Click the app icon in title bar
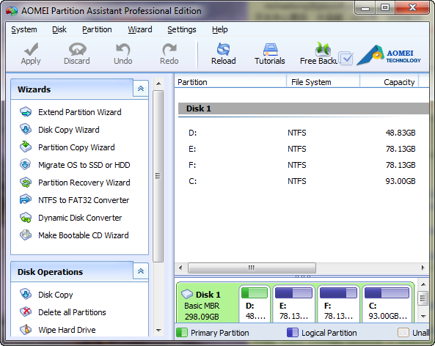 pyautogui.click(x=12, y=11)
